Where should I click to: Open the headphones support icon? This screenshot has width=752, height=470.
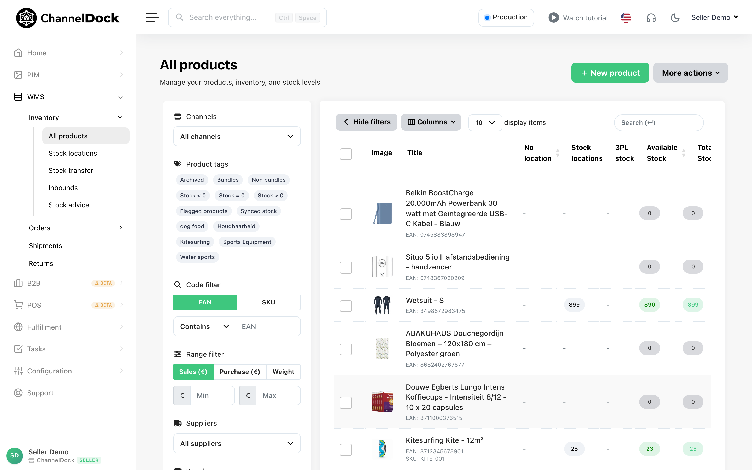651,18
